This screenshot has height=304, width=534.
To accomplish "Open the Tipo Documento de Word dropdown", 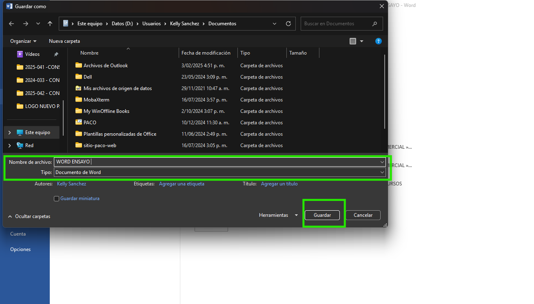I will tap(219, 172).
